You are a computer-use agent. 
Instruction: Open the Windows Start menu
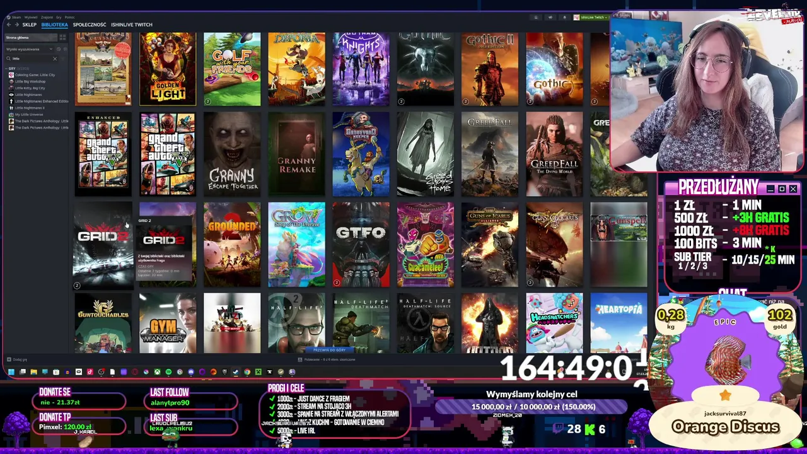pos(11,372)
